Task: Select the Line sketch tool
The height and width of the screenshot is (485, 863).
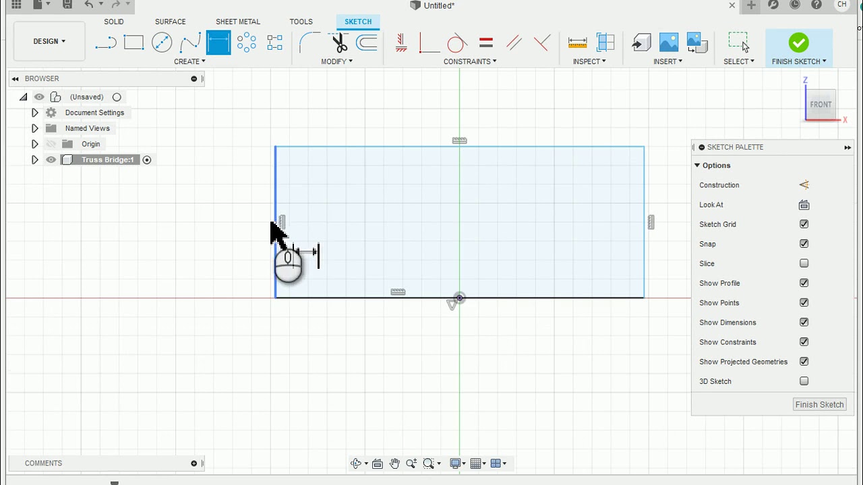Action: [106, 43]
